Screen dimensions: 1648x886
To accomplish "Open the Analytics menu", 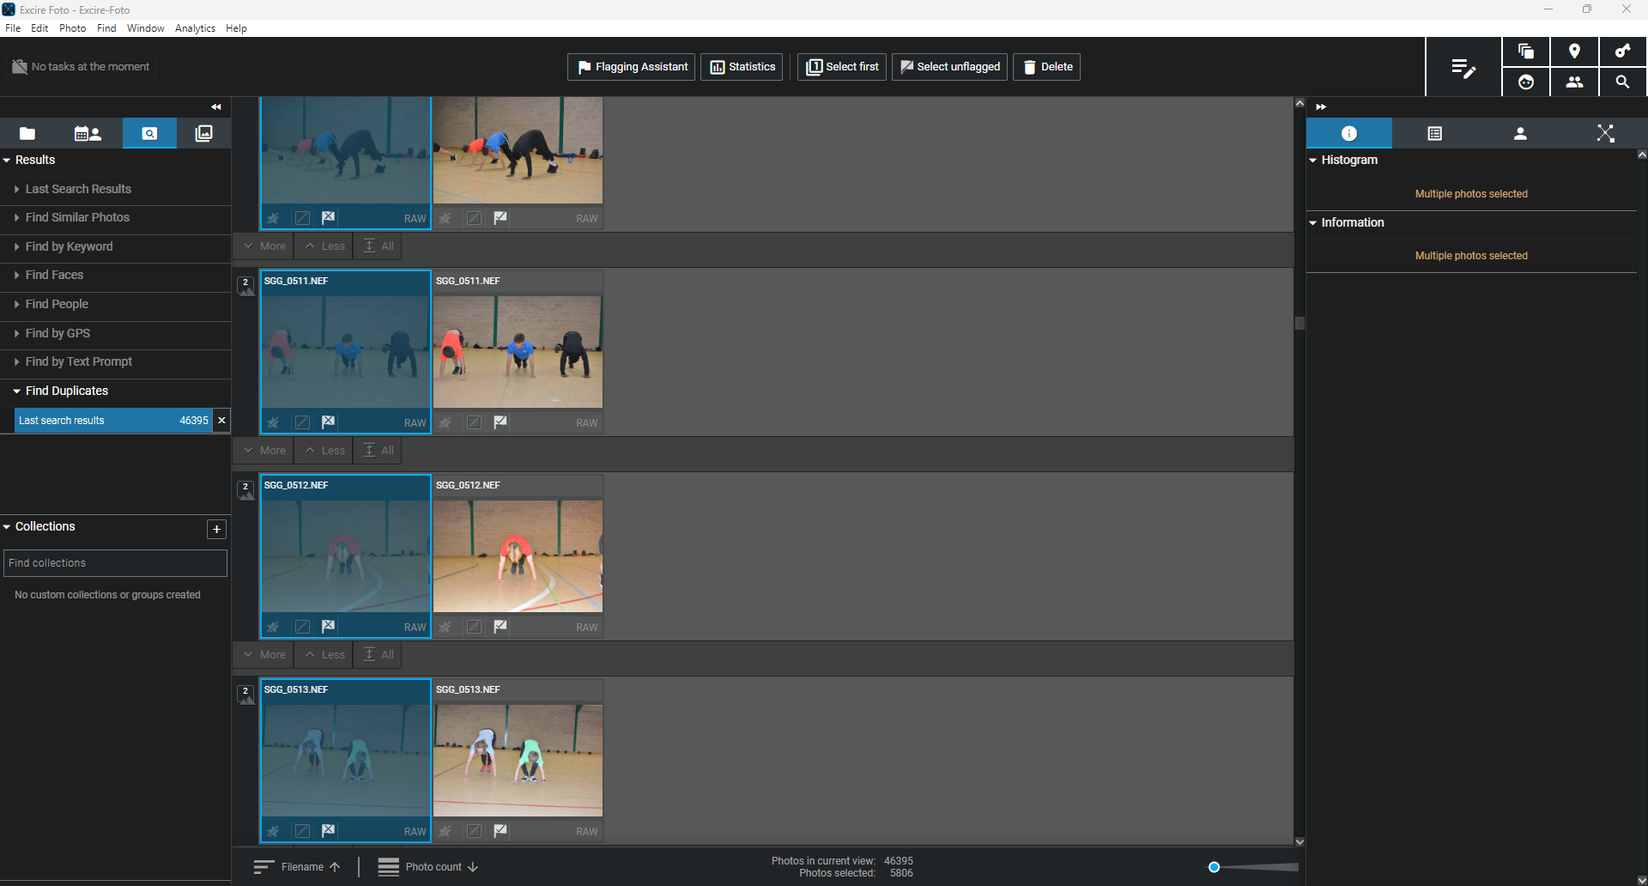I will pos(195,28).
